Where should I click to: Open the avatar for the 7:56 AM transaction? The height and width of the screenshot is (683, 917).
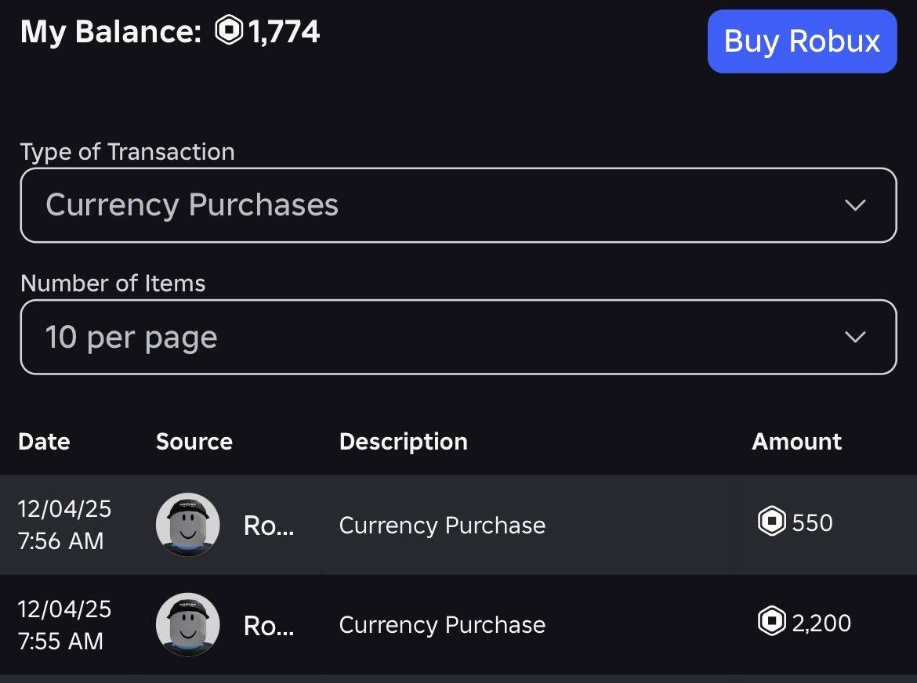coord(187,524)
